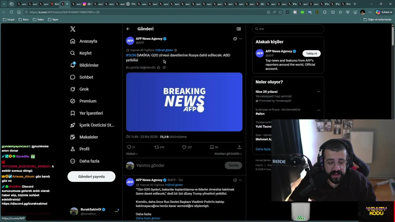This screenshot has width=395, height=222.
Task: Open browser extensions puzzle icon
Action: (x=325, y=12)
